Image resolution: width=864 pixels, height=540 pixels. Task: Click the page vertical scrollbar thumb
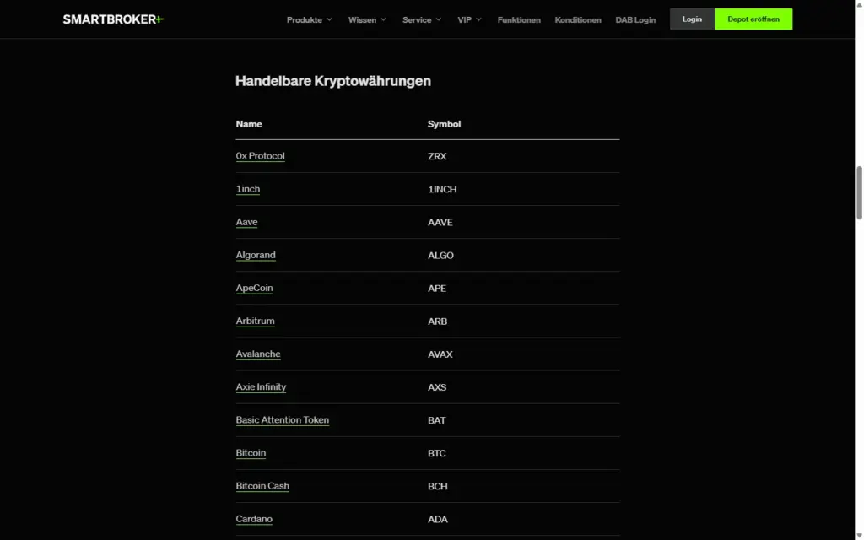coord(859,193)
